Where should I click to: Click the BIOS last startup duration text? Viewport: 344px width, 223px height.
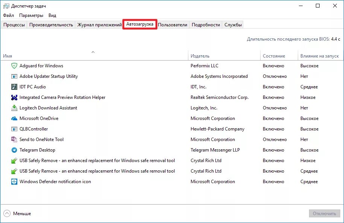pos(294,39)
